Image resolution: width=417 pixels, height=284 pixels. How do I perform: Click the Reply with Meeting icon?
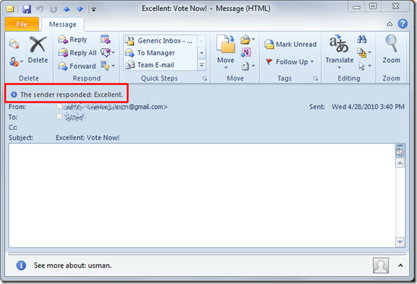pos(106,39)
